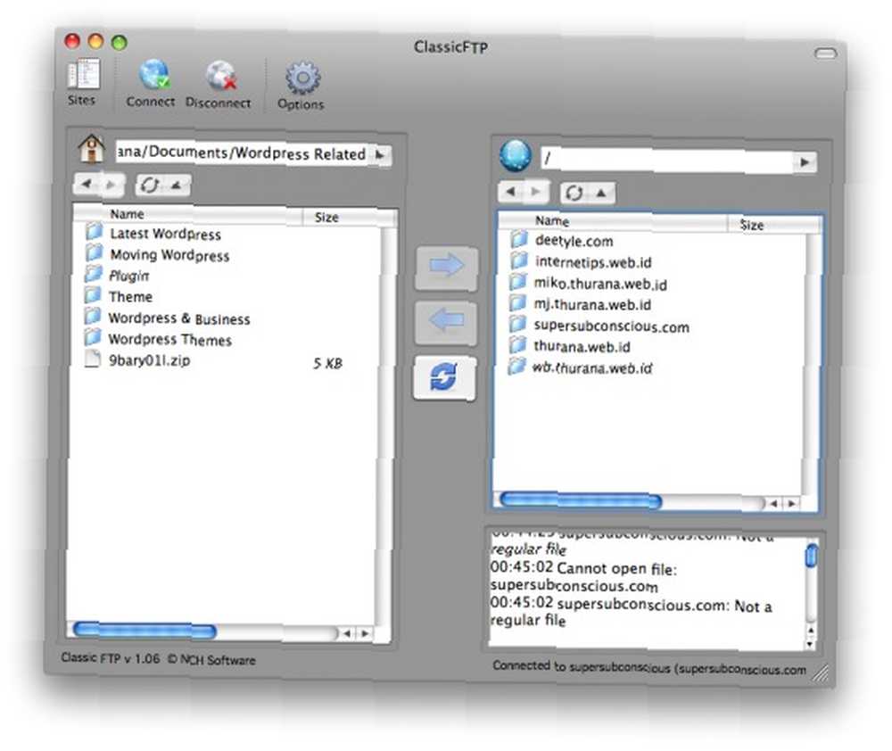The height and width of the screenshot is (751, 892).
Task: Click the synchronize folders button
Action: click(444, 377)
